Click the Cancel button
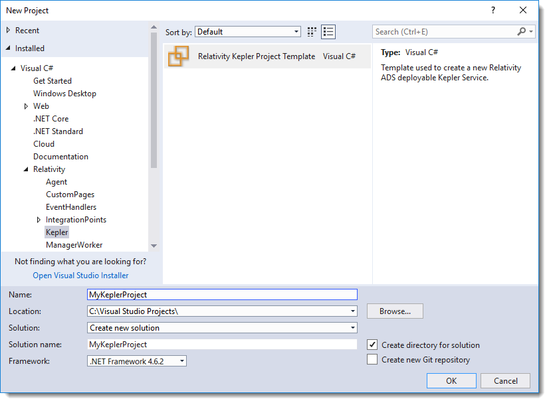The image size is (549, 403). click(506, 380)
